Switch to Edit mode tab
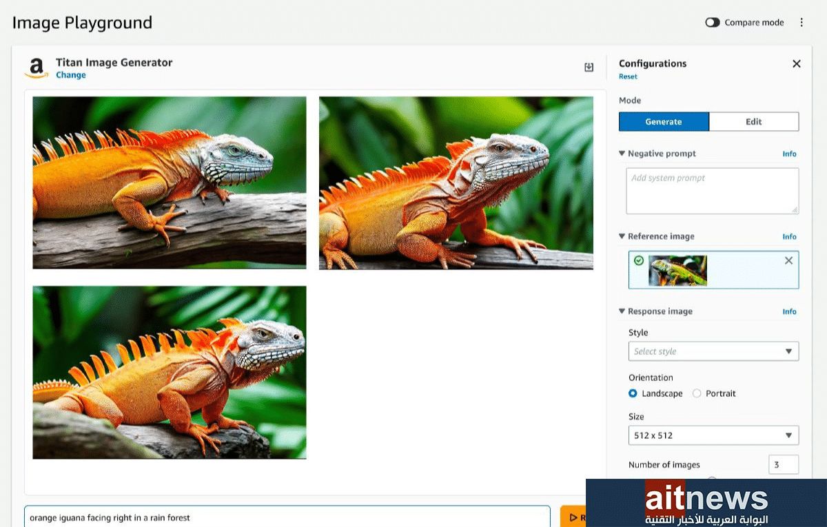Screen dimensions: 827x527 tap(753, 122)
